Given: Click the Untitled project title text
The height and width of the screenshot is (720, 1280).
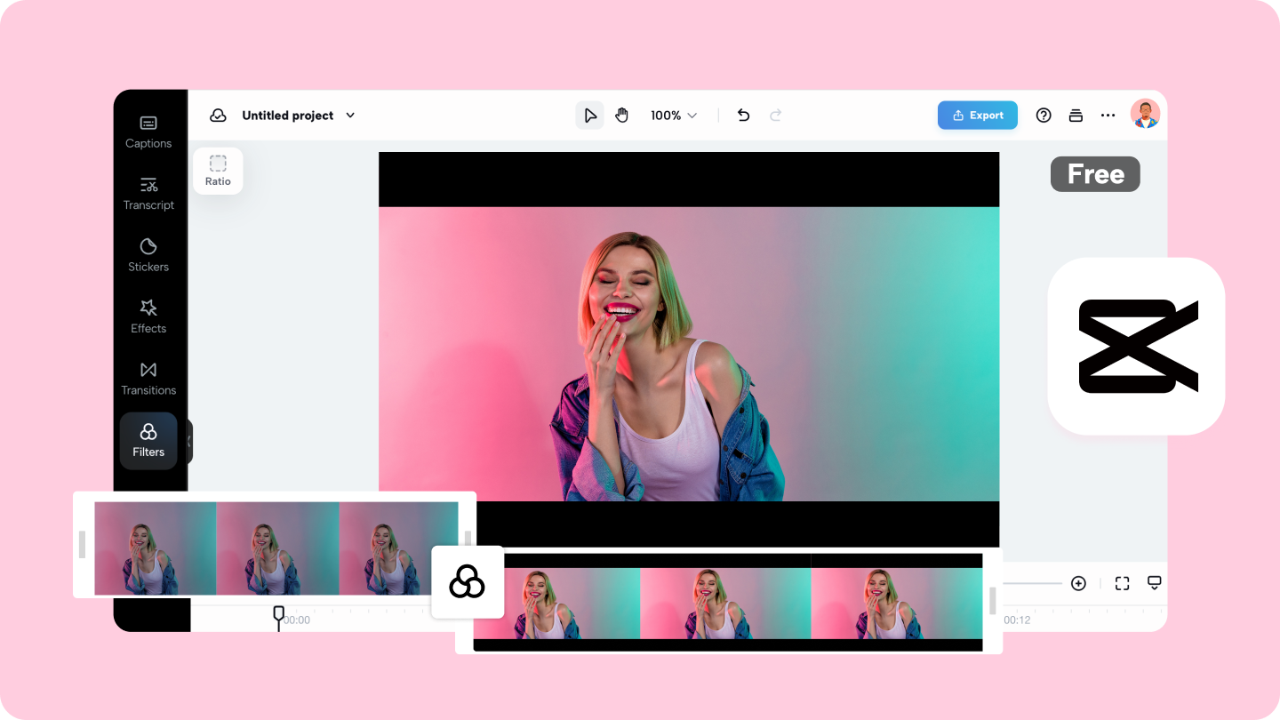Looking at the screenshot, I should [x=288, y=116].
